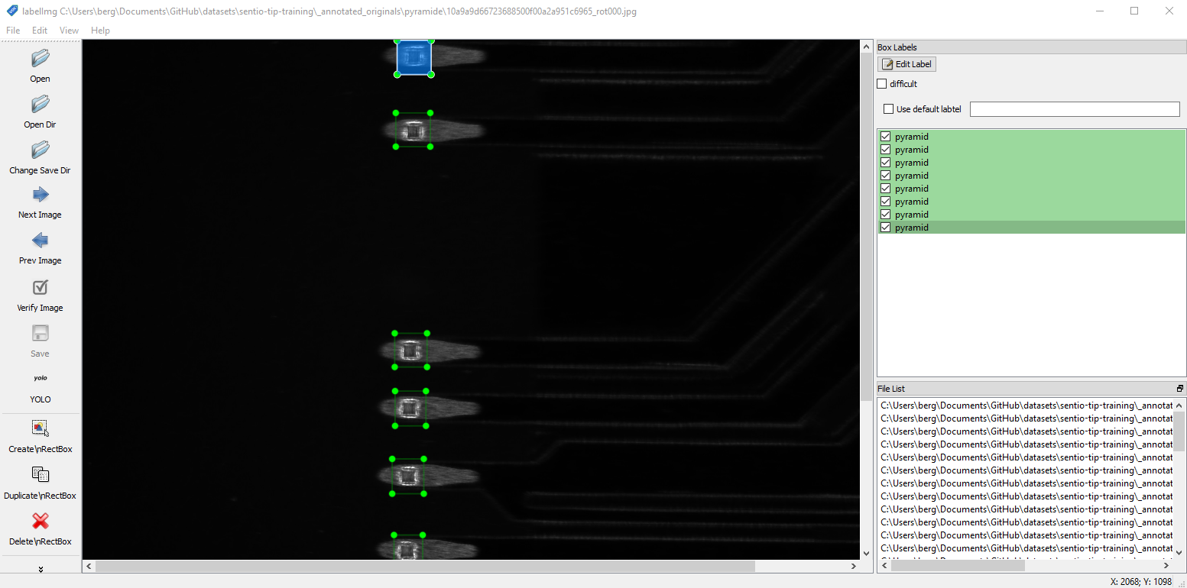Screen dimensions: 1187x588
Task: Click the Verify Image checkmark icon
Action: click(x=40, y=292)
